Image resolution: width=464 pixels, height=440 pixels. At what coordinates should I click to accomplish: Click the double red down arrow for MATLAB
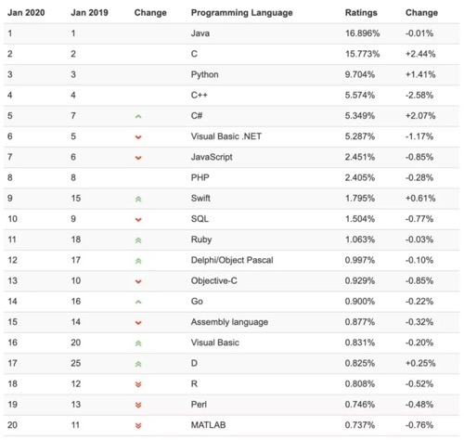(x=138, y=426)
